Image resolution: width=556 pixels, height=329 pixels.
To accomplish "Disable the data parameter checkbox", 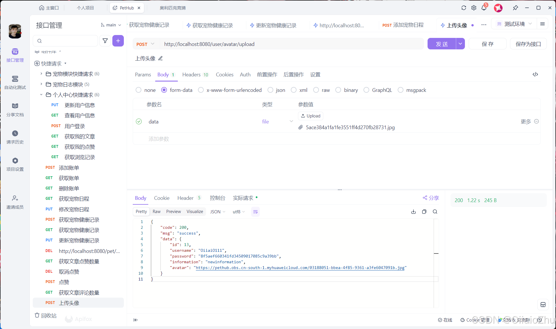I will tap(139, 121).
